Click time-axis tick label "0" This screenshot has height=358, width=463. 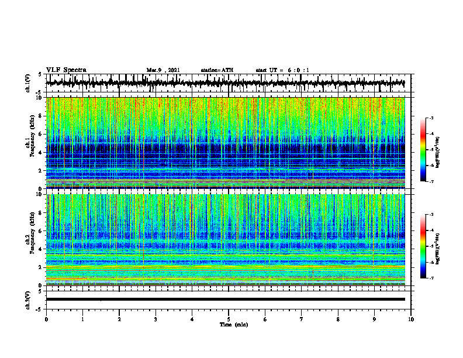46,319
